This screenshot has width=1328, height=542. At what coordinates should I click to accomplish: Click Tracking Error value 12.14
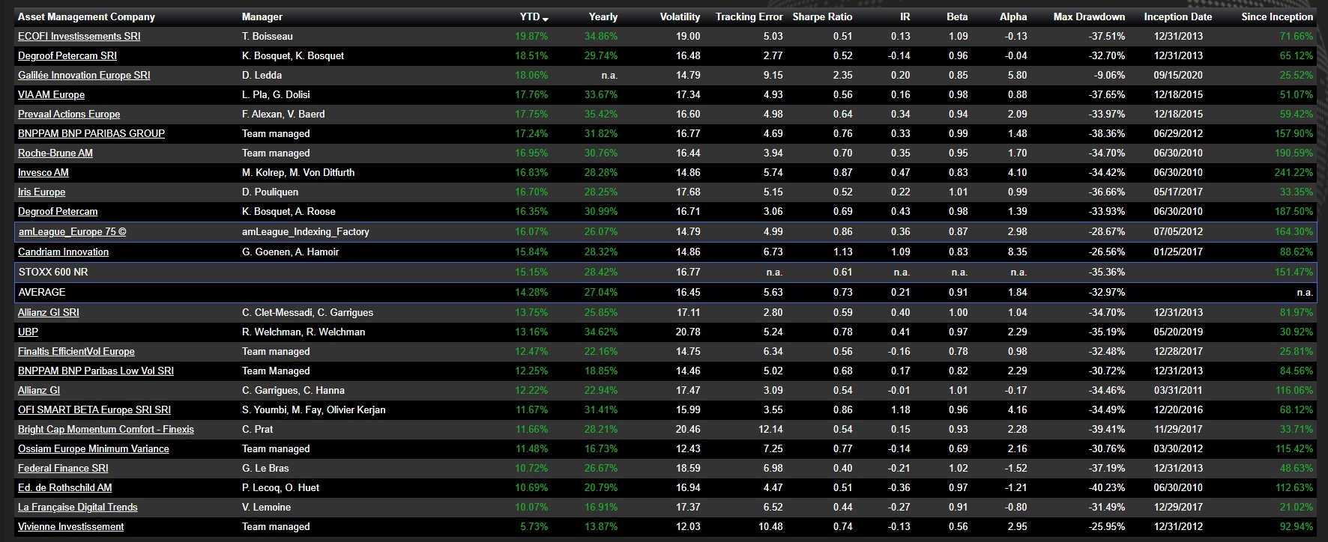tap(770, 429)
